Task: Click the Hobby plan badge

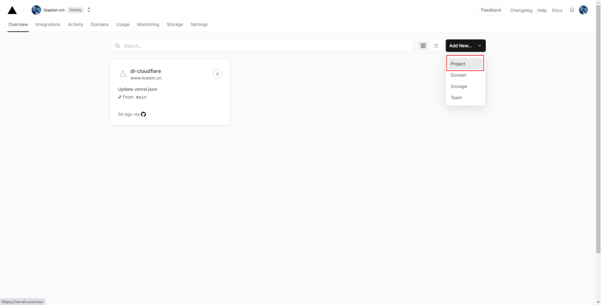Action: pos(76,10)
